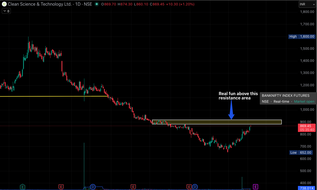Open the second blue D dividend marker
The width and height of the screenshot is (317, 190).
coord(195,187)
